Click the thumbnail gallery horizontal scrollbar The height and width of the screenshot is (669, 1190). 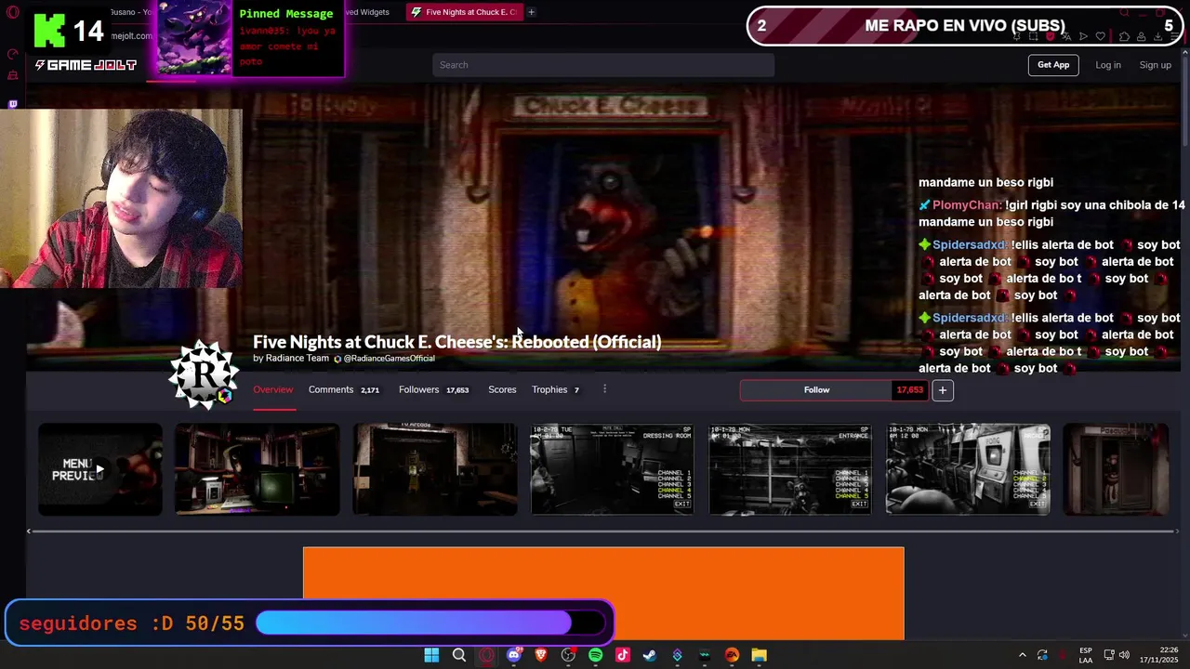coord(602,531)
